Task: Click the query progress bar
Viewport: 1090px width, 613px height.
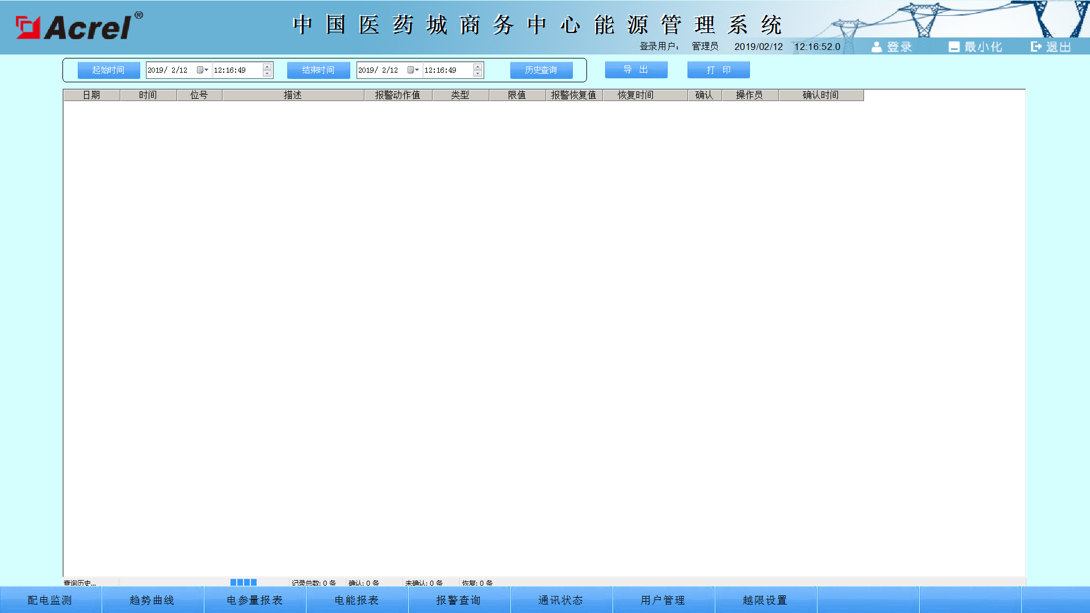Action: point(244,582)
